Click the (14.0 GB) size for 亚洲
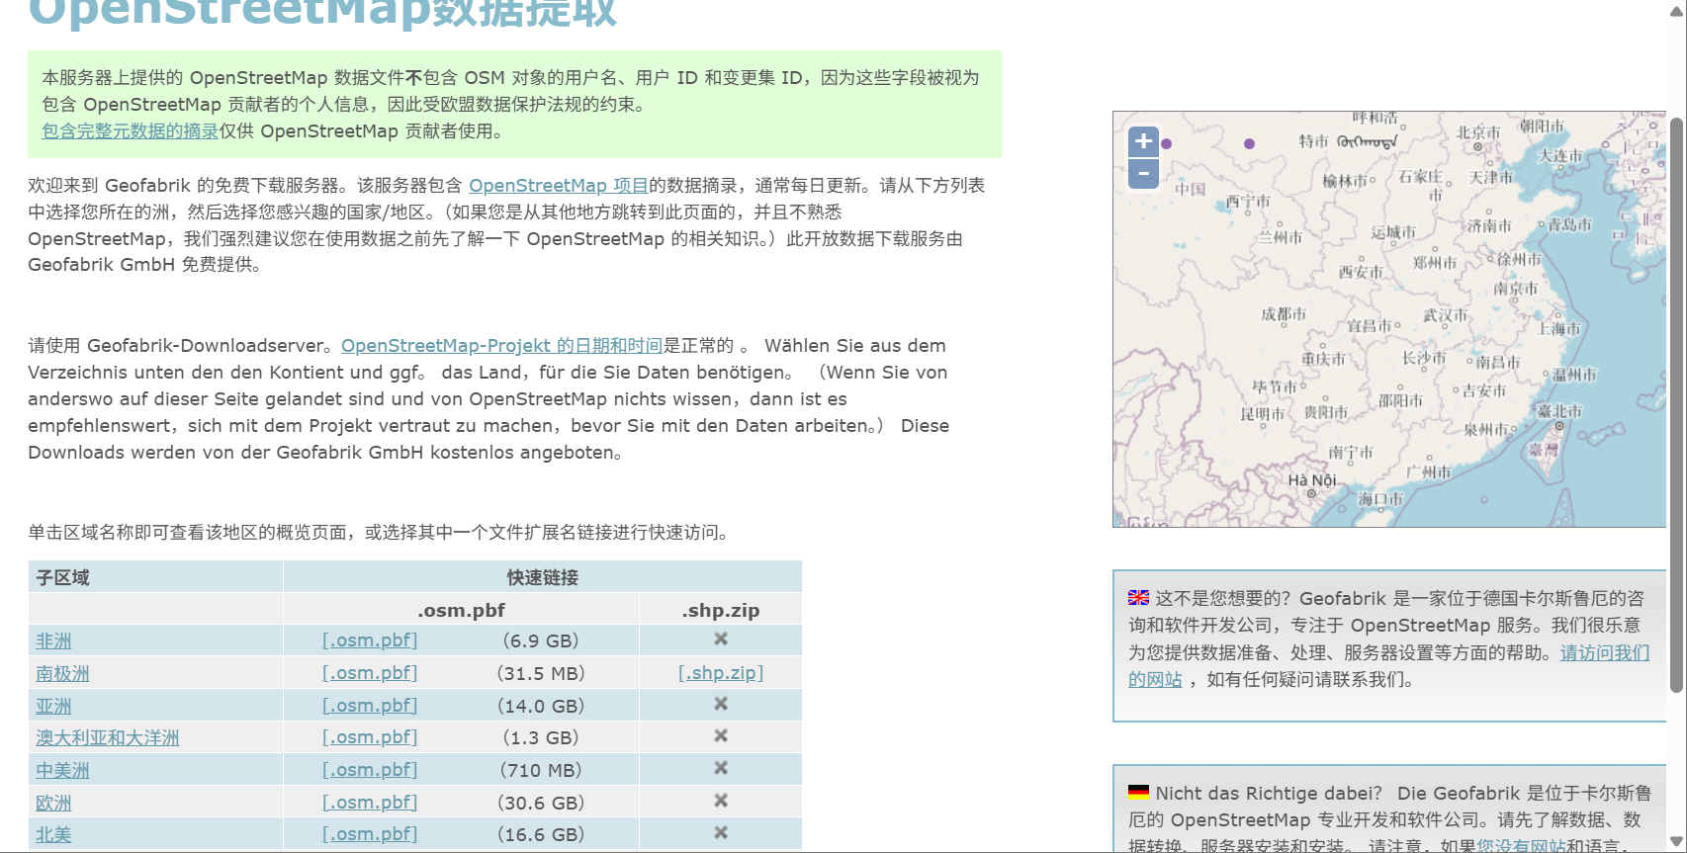 541,706
